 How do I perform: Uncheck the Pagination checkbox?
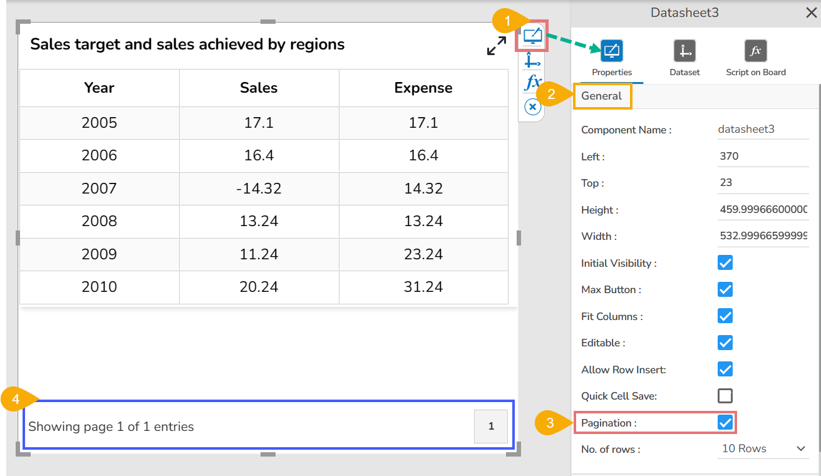(x=725, y=423)
